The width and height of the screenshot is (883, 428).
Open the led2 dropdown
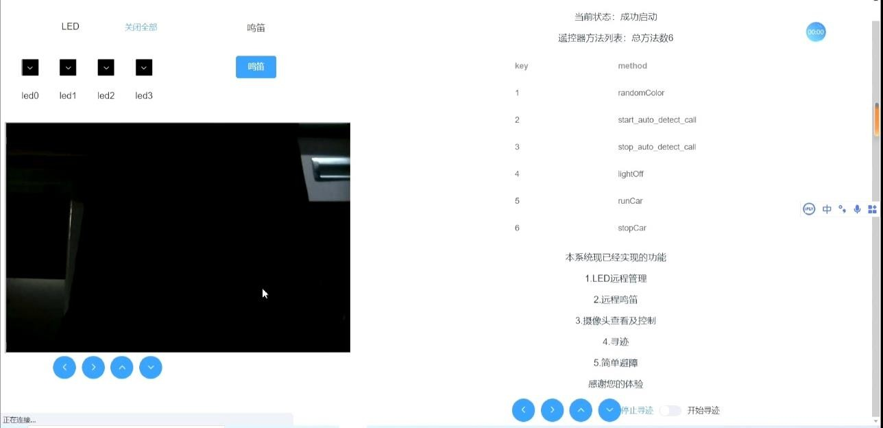106,67
